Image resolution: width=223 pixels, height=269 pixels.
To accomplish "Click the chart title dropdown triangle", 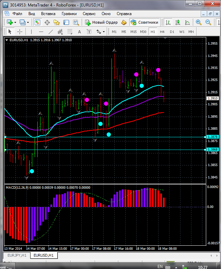I will [x=7, y=40].
